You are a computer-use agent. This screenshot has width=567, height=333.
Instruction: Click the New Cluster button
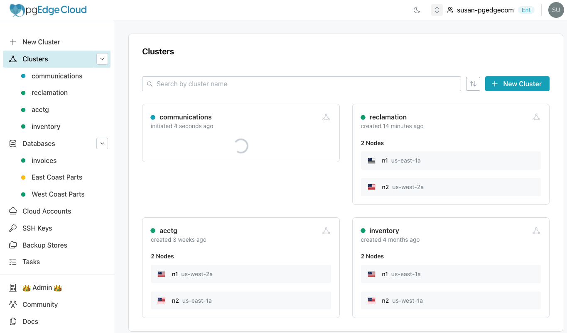click(517, 83)
